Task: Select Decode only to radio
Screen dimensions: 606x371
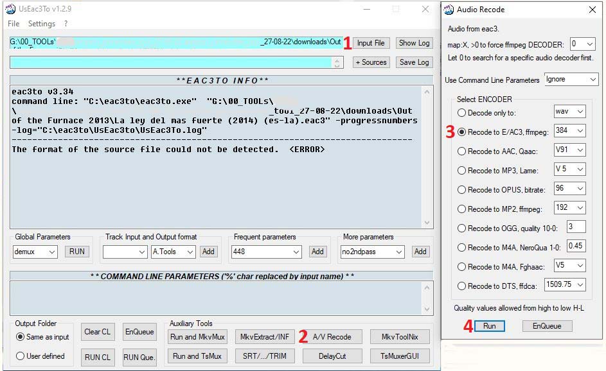Action: (x=461, y=113)
